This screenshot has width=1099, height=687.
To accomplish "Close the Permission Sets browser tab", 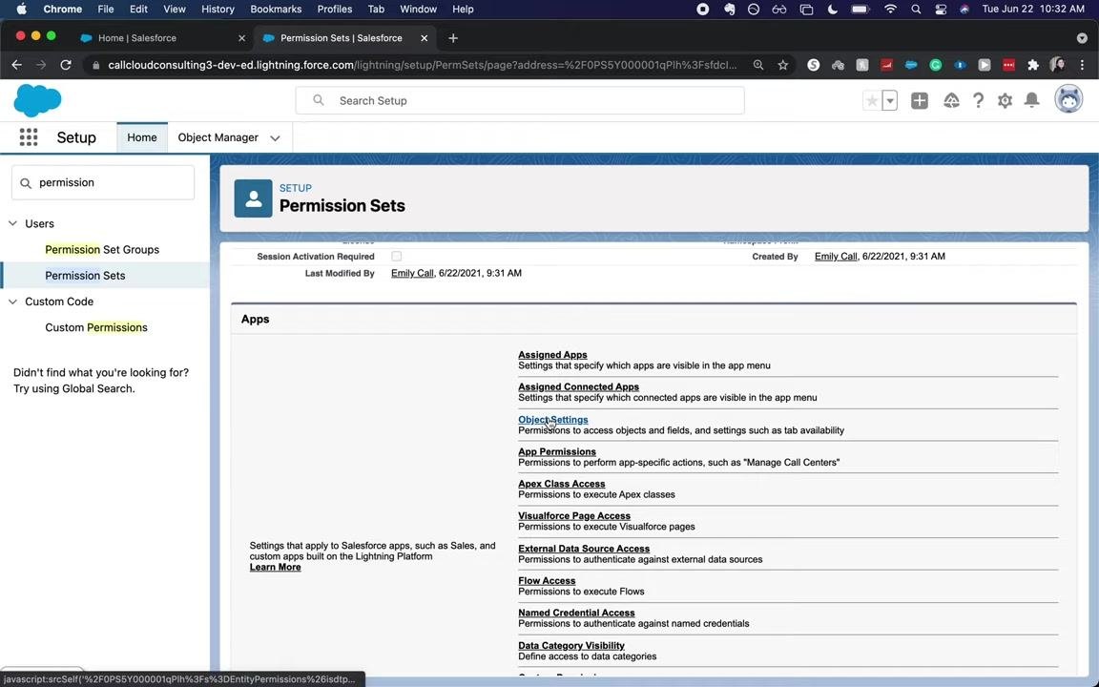I will (x=424, y=38).
